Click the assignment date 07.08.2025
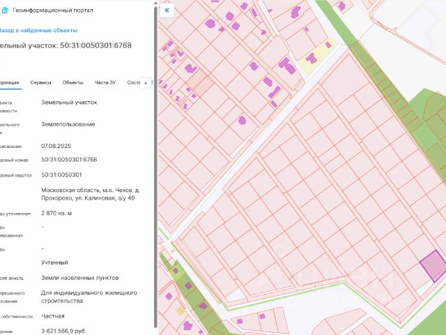Screen dimensions: 446x335 pyautogui.click(x=56, y=146)
